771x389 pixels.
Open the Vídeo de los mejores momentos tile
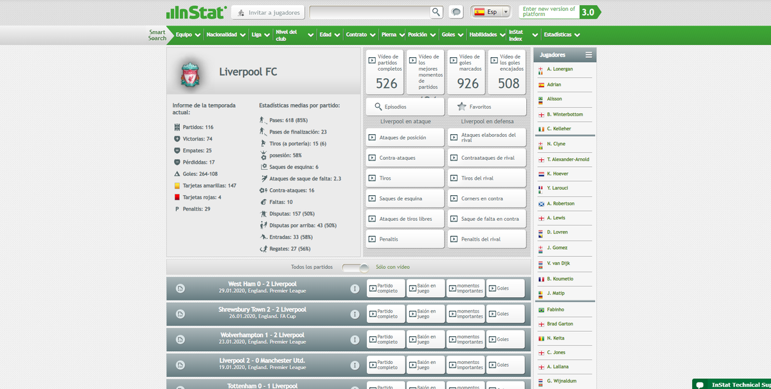click(x=426, y=73)
